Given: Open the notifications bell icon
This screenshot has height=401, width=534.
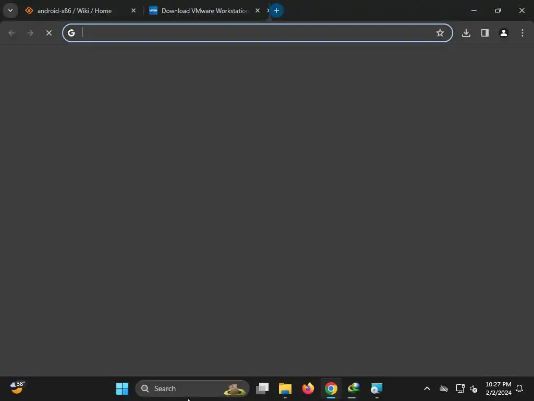Looking at the screenshot, I should [519, 388].
